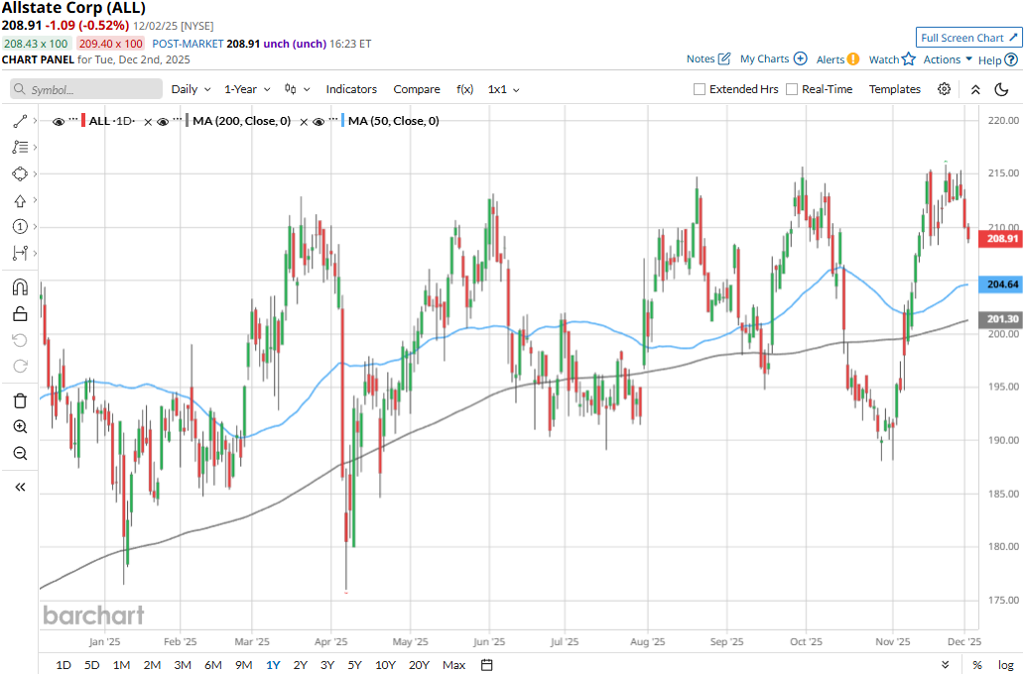Open the Actions dropdown menu
Viewport: 1024px width, 674px height.
(948, 59)
